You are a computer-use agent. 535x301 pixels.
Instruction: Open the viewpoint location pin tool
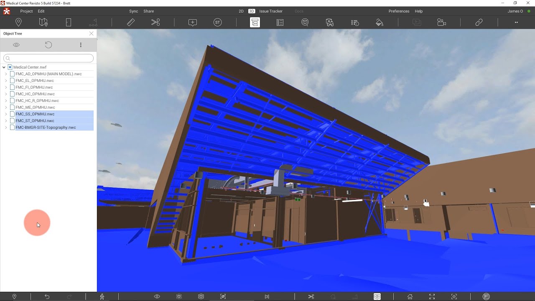click(18, 23)
